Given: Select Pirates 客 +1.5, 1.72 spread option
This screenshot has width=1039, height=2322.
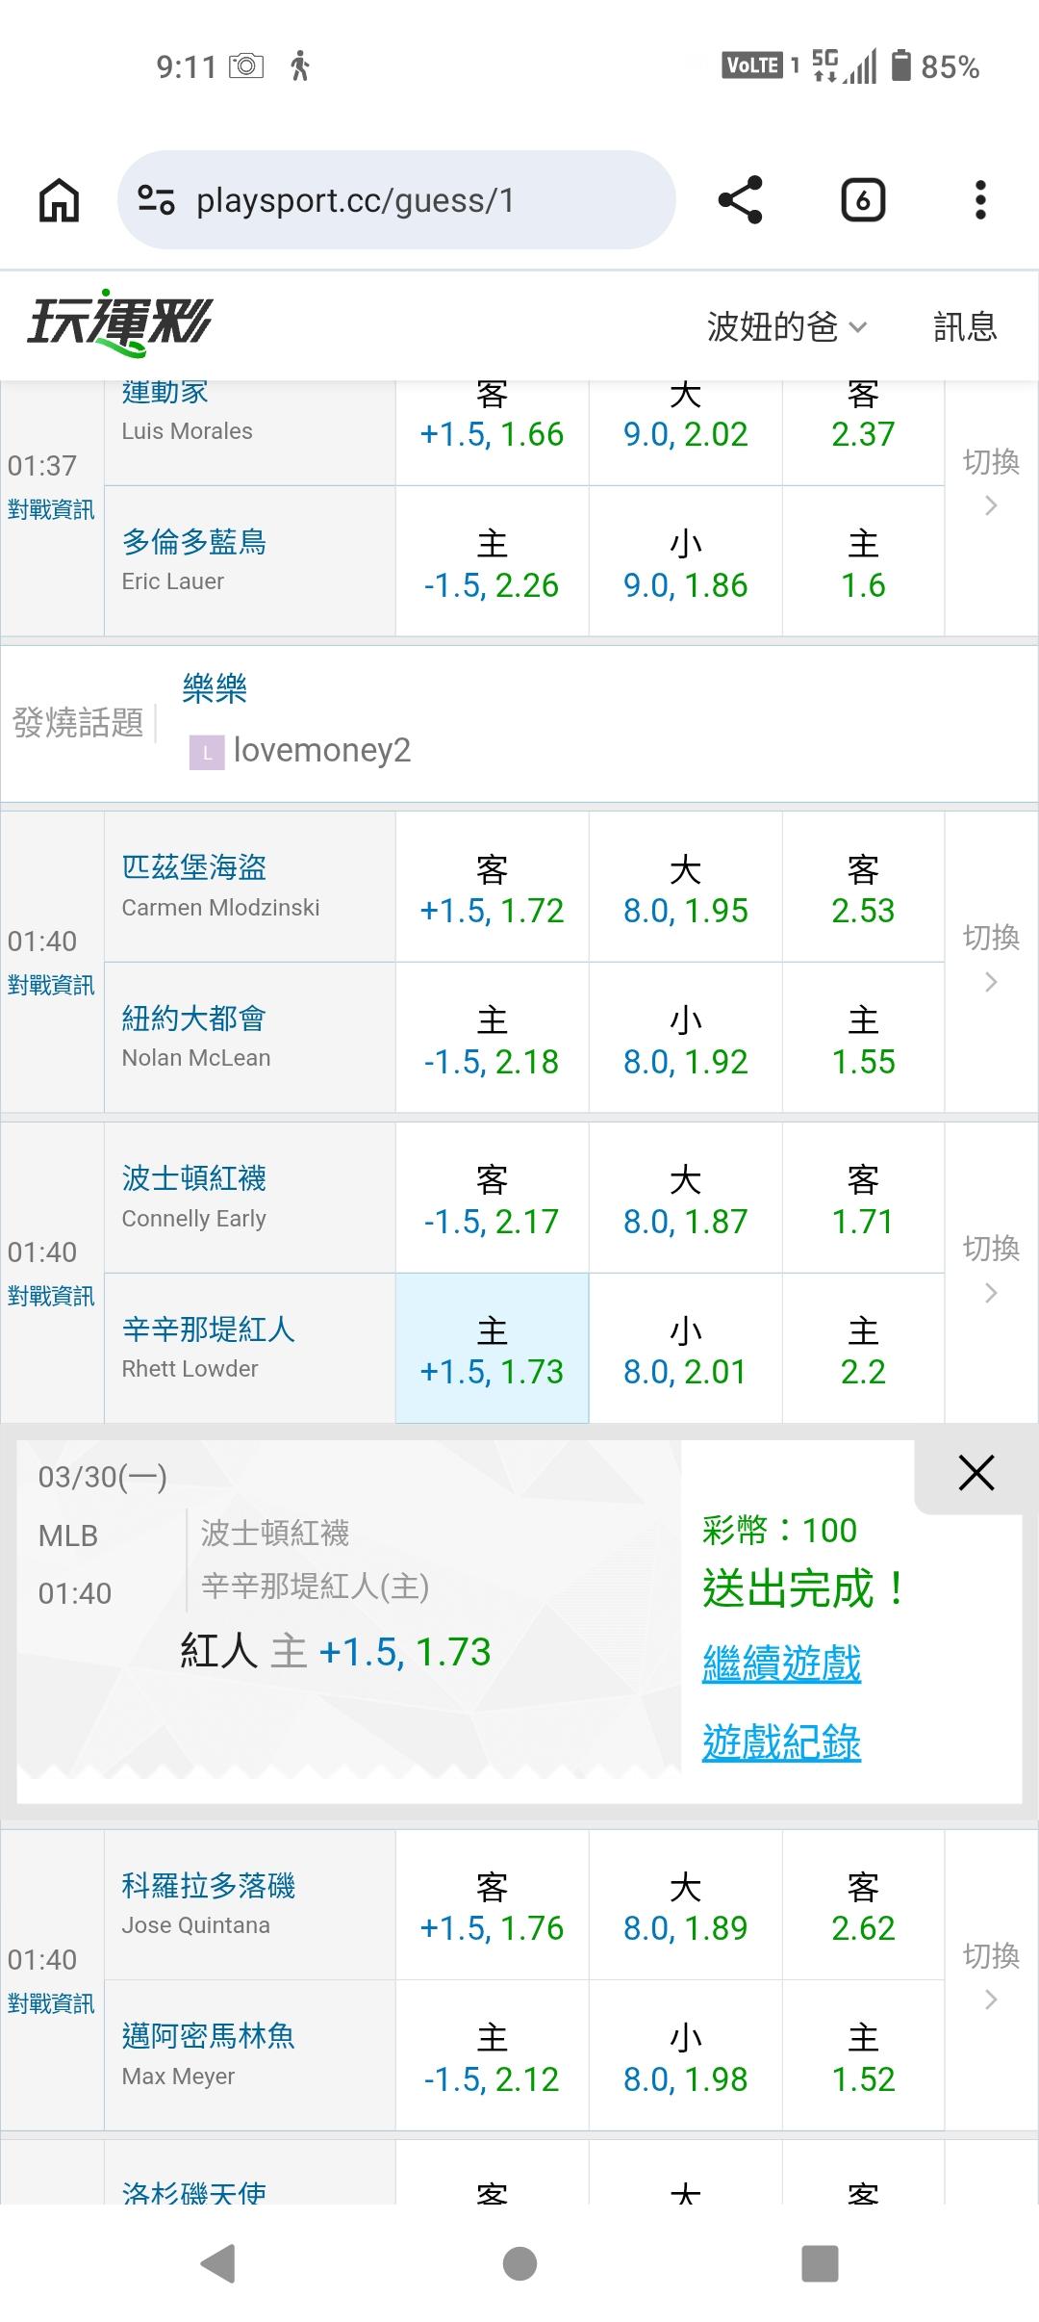Looking at the screenshot, I should [492, 889].
